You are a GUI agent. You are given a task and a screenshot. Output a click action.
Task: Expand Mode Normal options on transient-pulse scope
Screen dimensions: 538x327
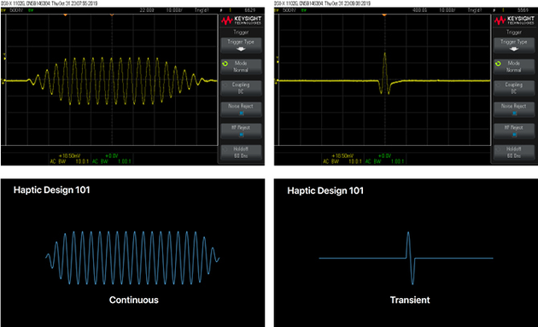(514, 67)
